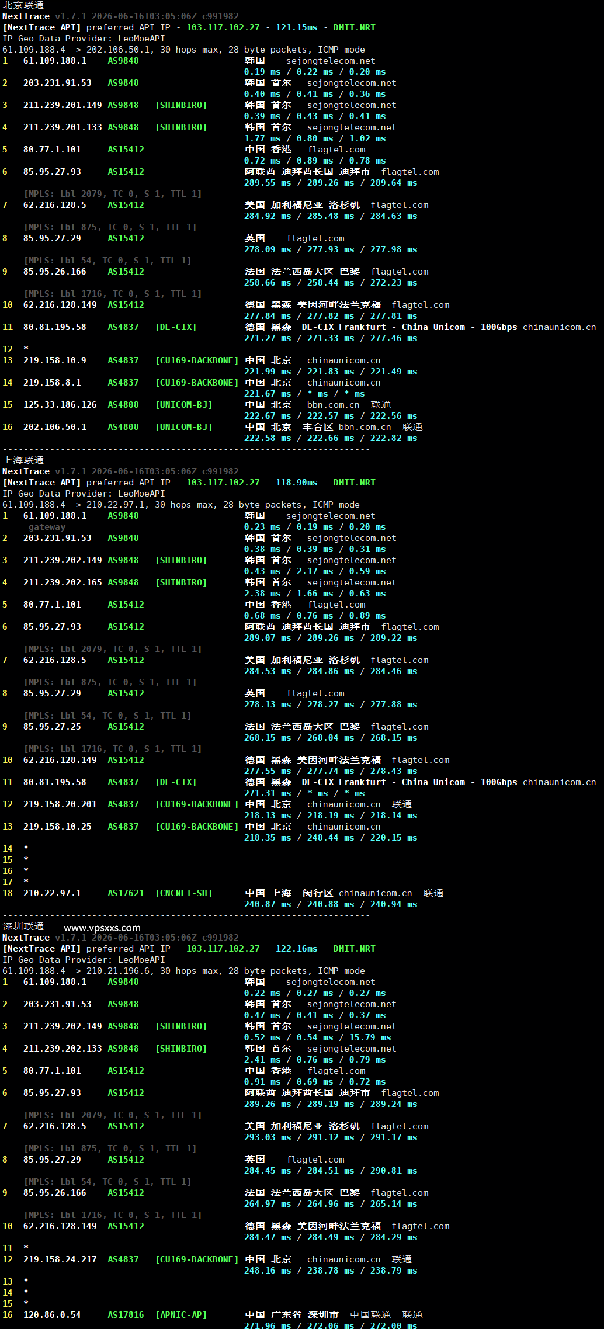The height and width of the screenshot is (1329, 604).
Task: Select the 240.87 ms latency
Action: click(x=268, y=904)
